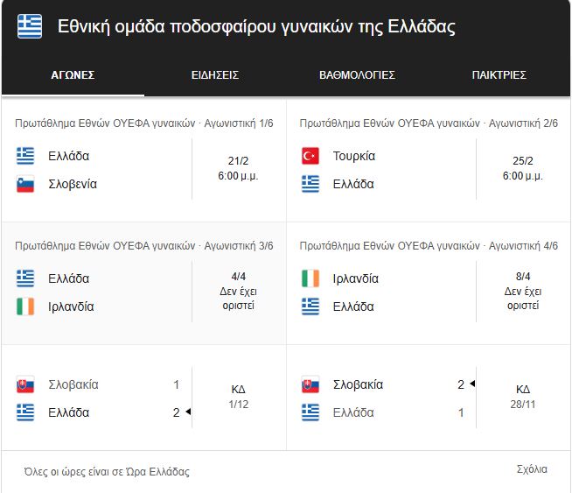
Task: Select the ΠΑΙΚΤΡΙΕΣ tab
Action: [x=499, y=75]
